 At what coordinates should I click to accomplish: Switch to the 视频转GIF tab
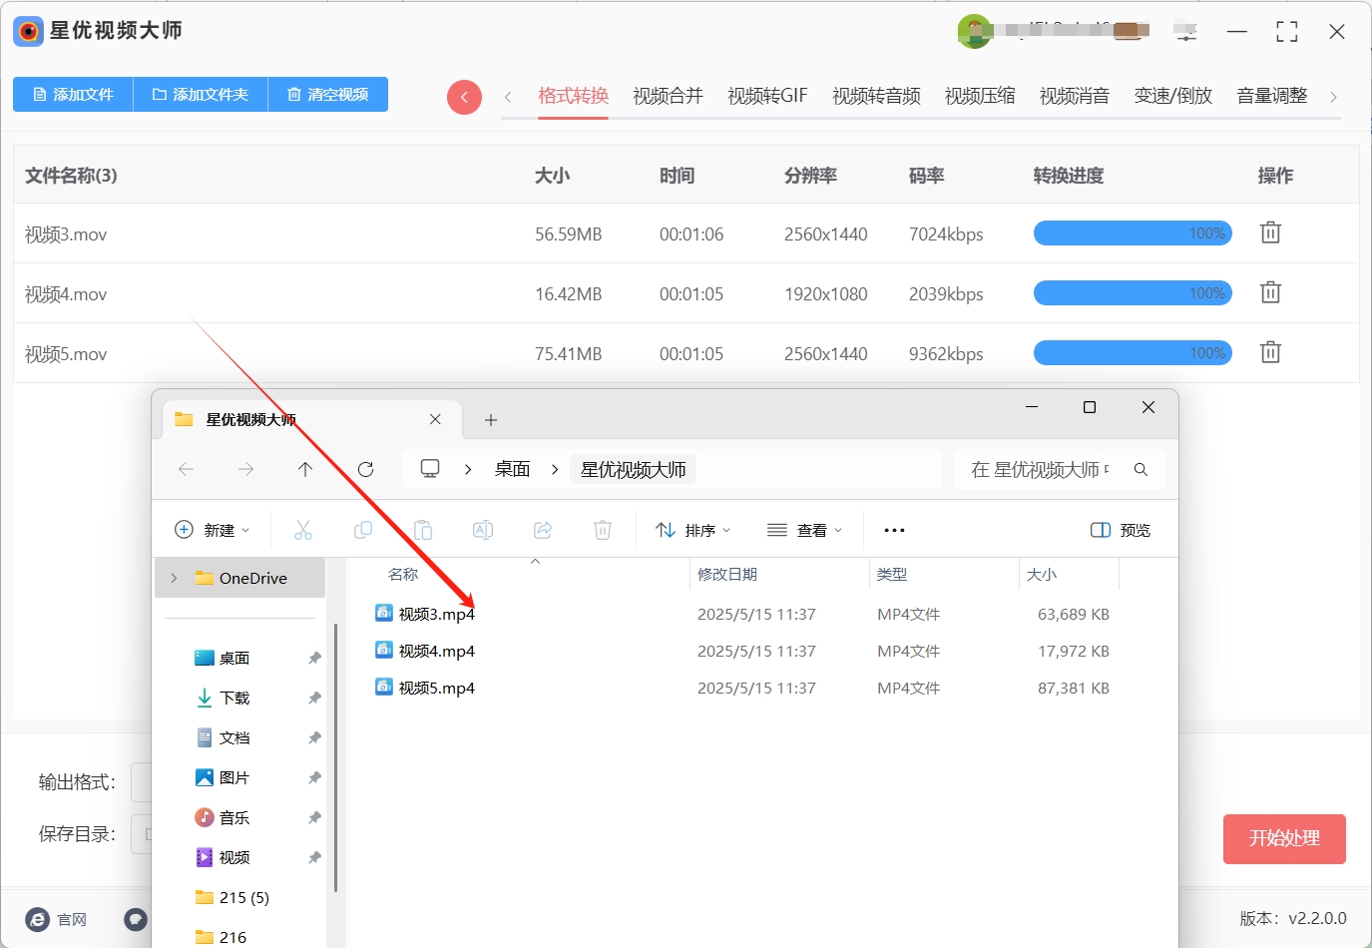click(767, 96)
